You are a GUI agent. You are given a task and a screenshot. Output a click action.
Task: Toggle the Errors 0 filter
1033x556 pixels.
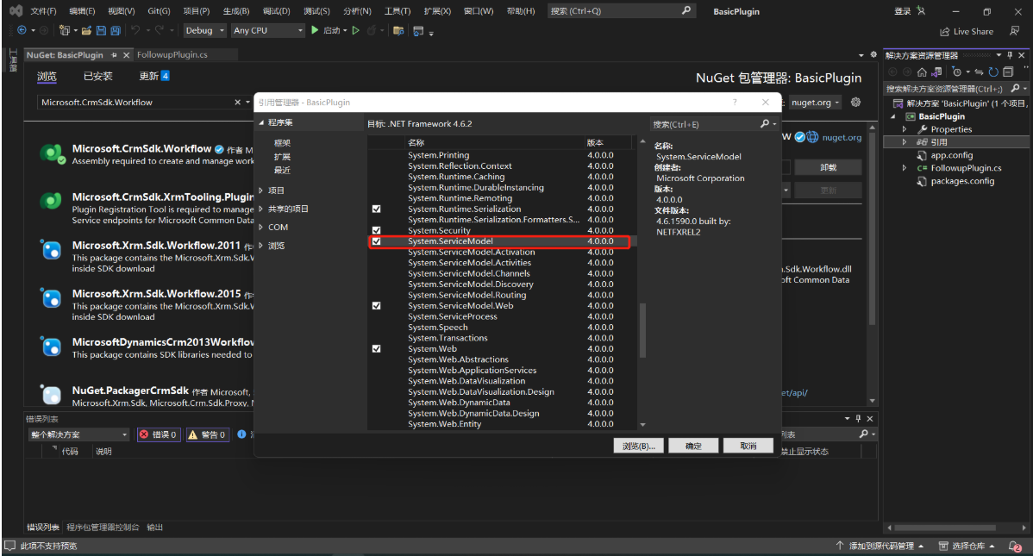click(x=158, y=434)
